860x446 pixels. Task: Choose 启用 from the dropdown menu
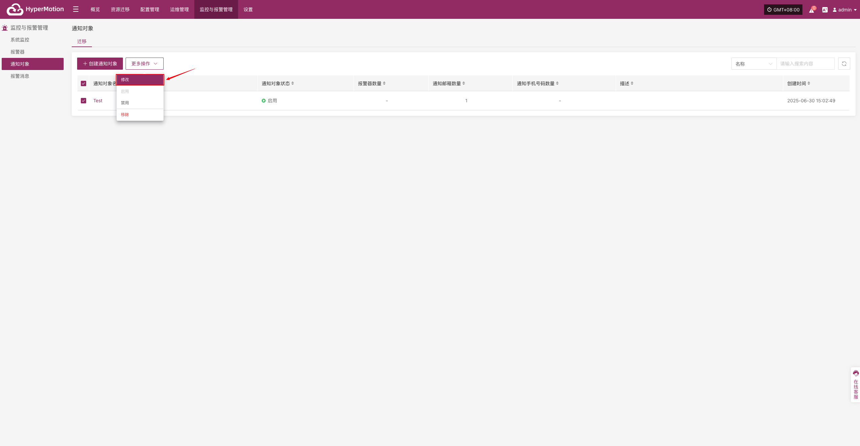[x=140, y=92]
